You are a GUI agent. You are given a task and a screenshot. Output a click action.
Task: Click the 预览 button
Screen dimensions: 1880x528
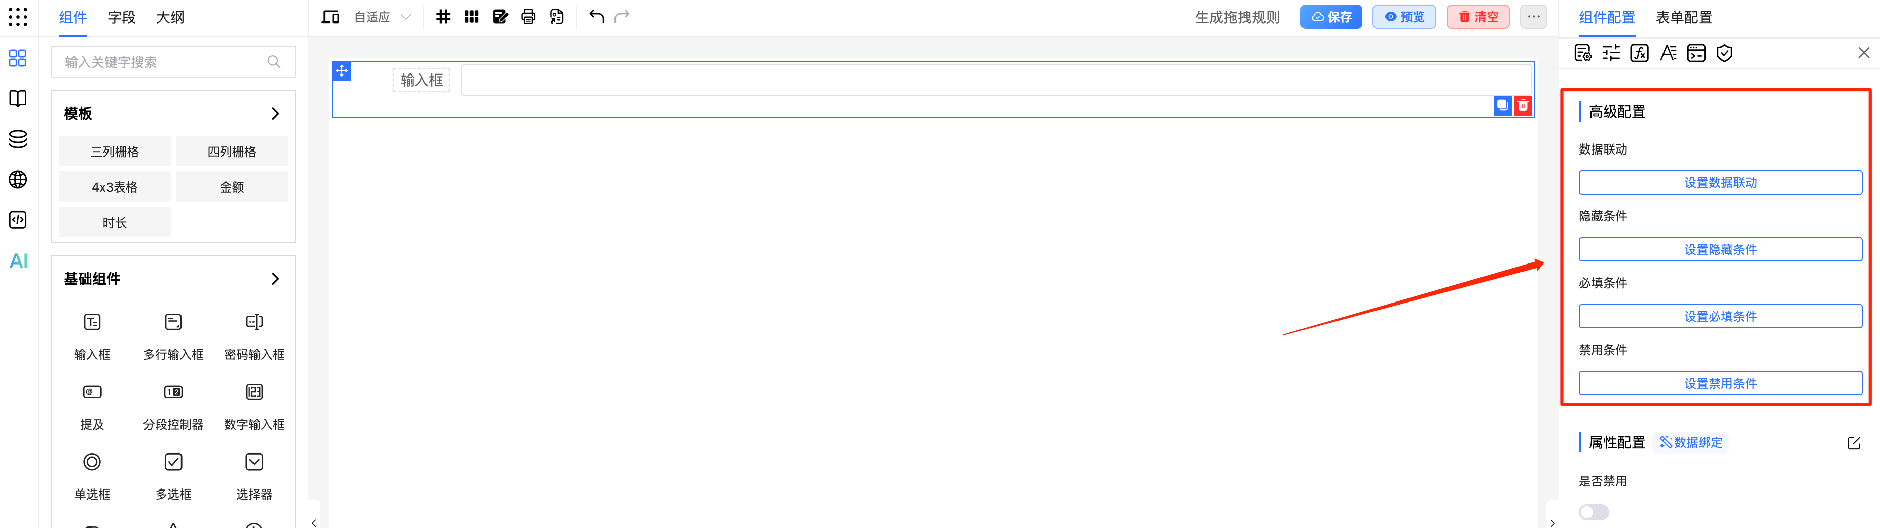(x=1404, y=17)
